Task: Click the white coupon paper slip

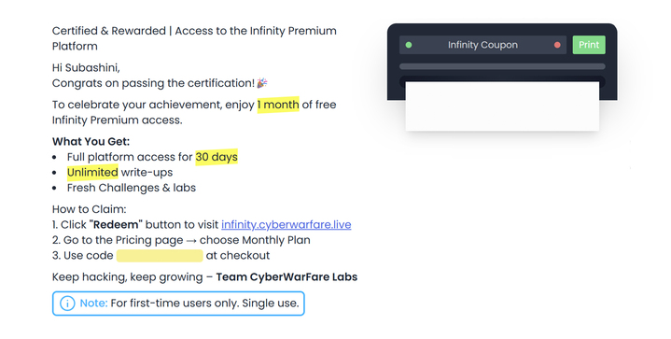Action: [x=502, y=106]
